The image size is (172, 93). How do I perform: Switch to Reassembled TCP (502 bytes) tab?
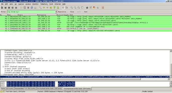pyautogui.click(x=25, y=88)
